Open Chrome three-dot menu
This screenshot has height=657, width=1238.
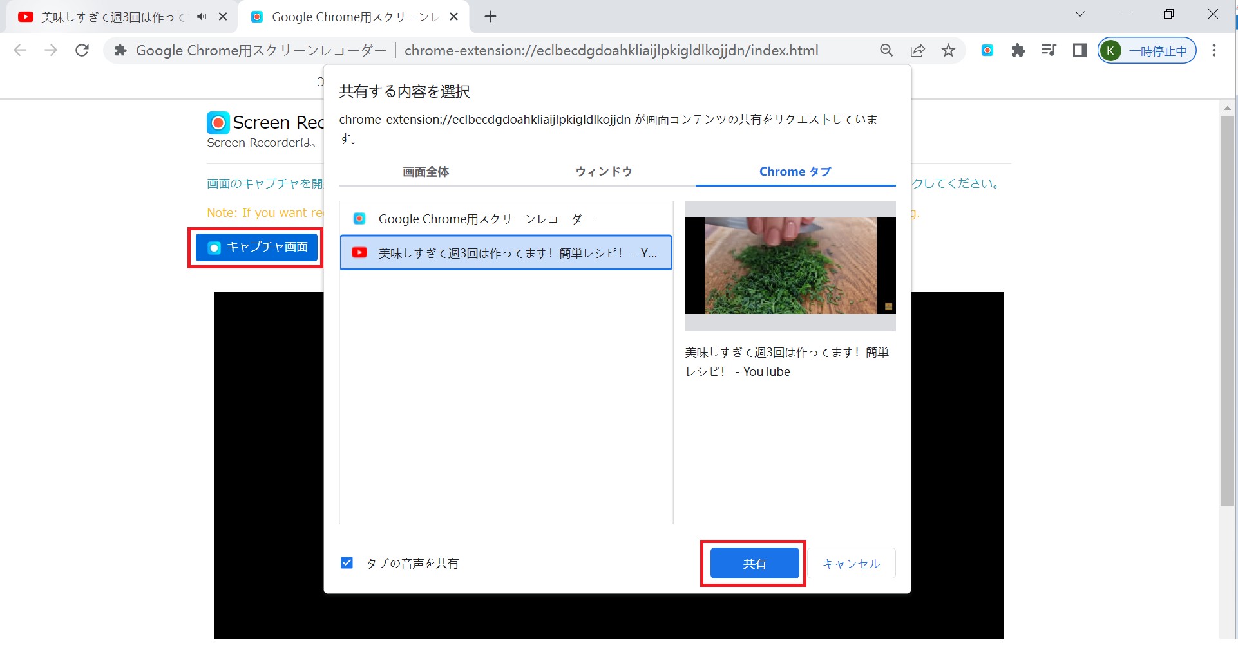pos(1214,50)
